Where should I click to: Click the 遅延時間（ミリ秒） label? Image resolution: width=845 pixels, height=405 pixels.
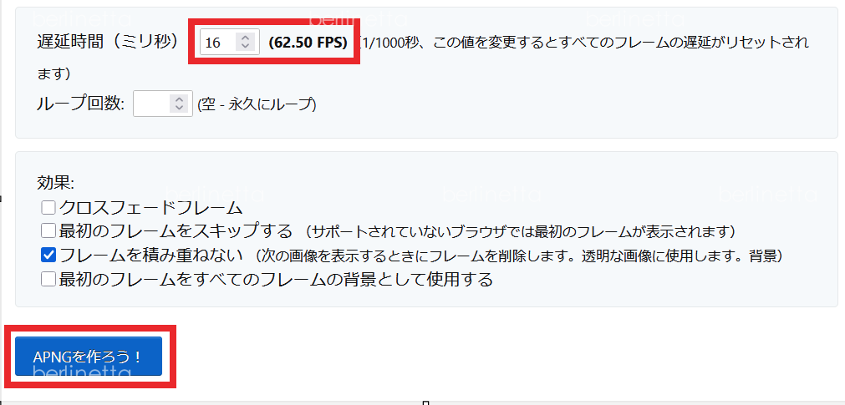(108, 42)
